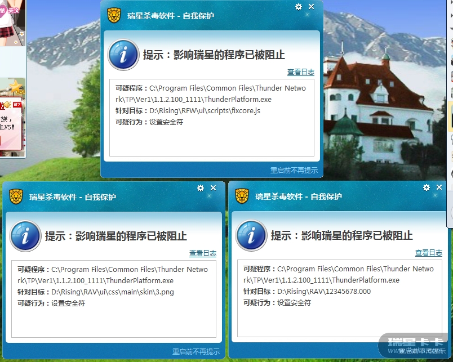Open 查看日志 link in 3.png alert
The image size is (453, 362).
203,253
